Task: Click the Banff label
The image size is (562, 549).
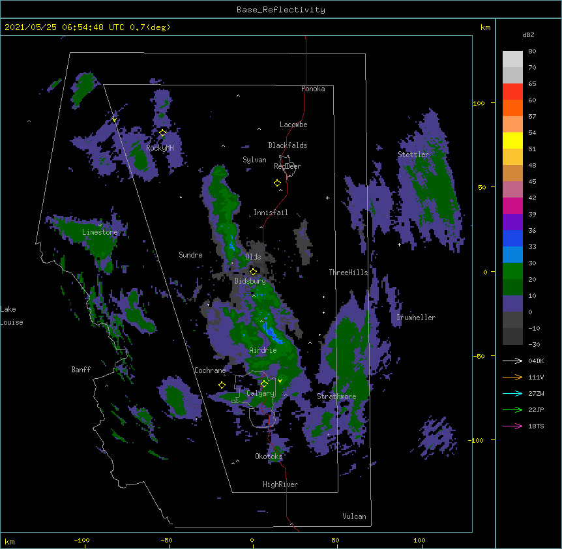Action: tap(81, 370)
